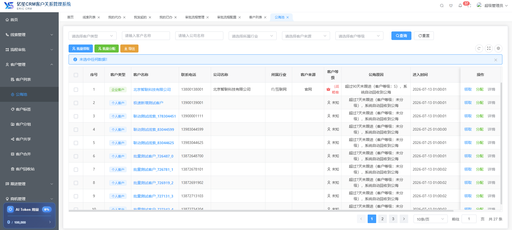The width and height of the screenshot is (512, 230).
Task: Open AI Token usage panel arrow
Action: [x=50, y=222]
